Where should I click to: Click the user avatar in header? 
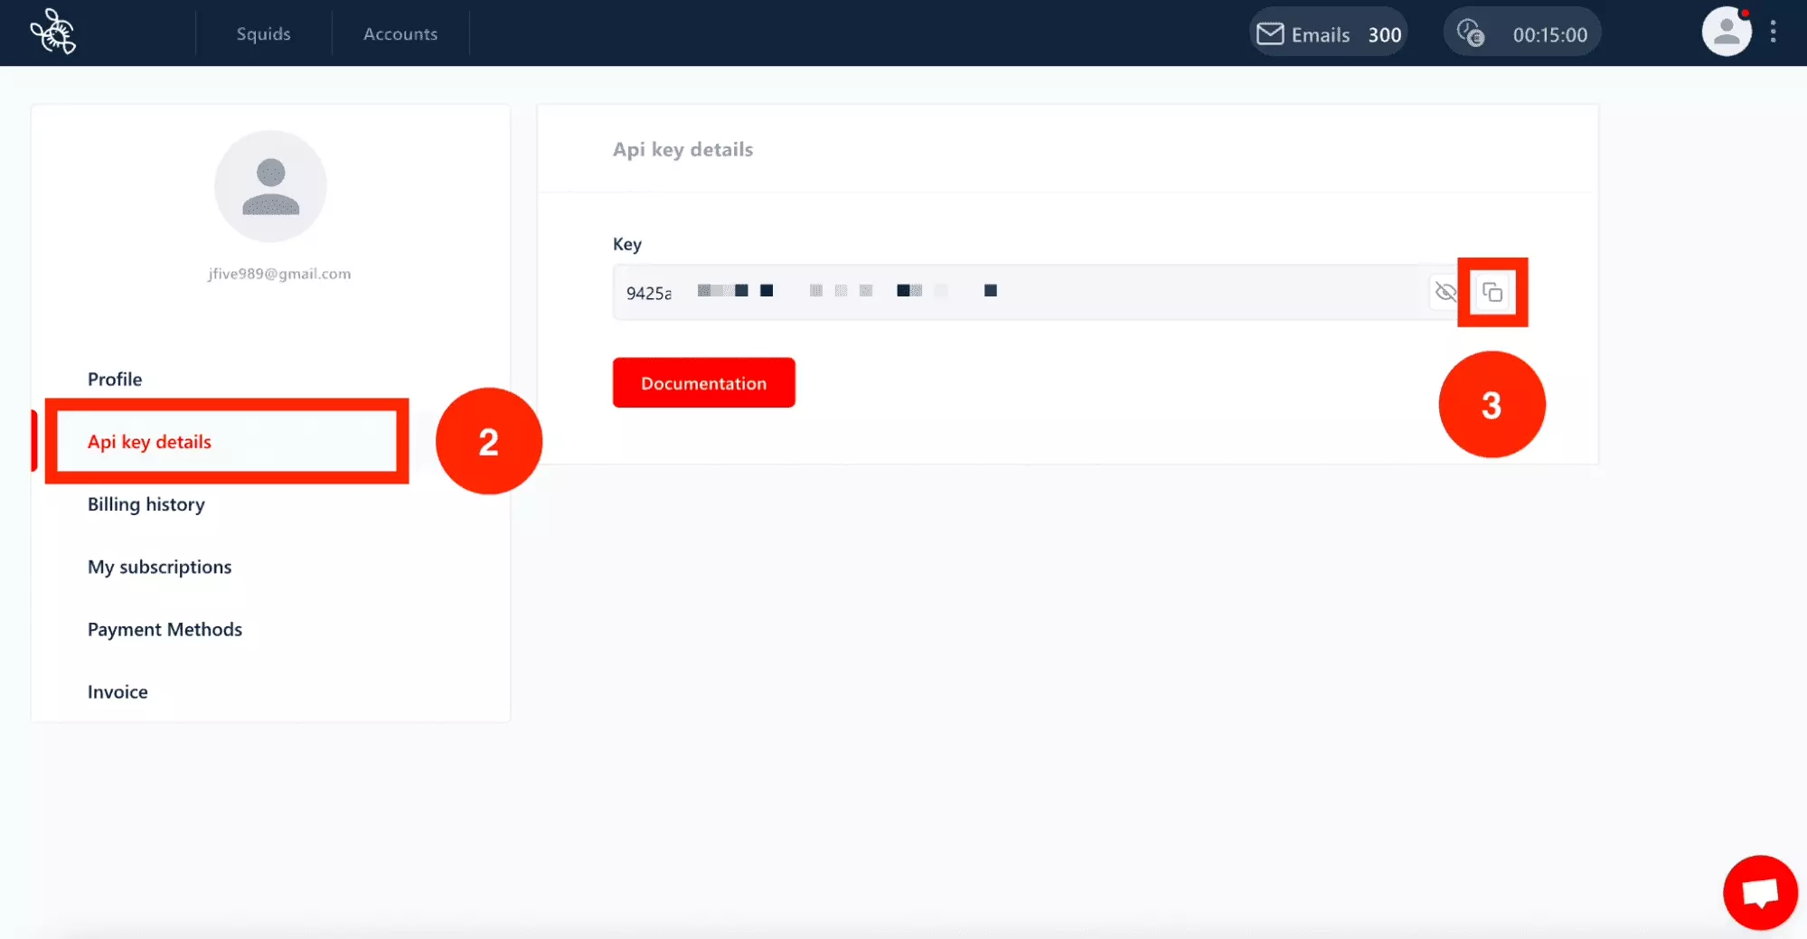[1726, 33]
